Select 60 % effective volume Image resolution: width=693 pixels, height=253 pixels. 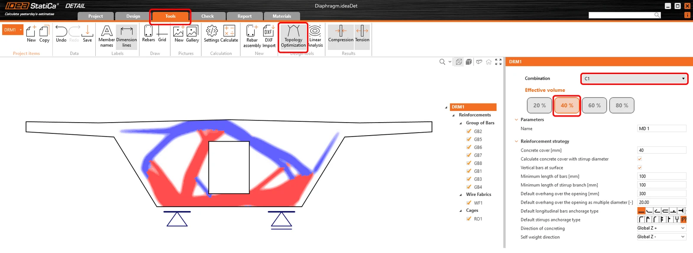coord(594,105)
